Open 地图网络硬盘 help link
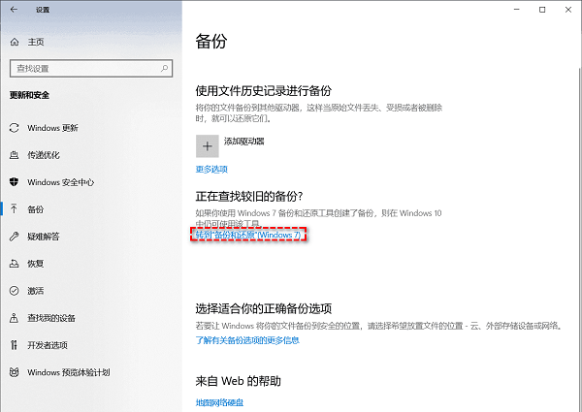Screen dimensions: 582x412 click(x=219, y=402)
